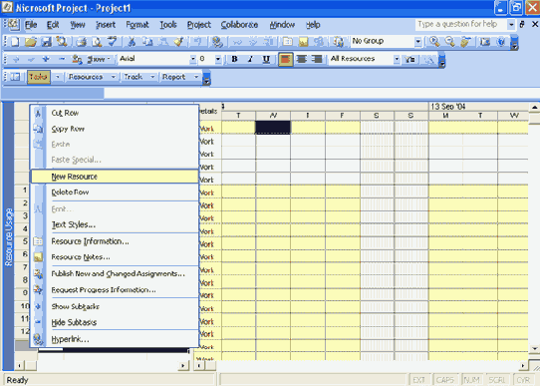This screenshot has height=386, width=540.
Task: Set Center alignment in formatting toolbar
Action: pyautogui.click(x=301, y=59)
